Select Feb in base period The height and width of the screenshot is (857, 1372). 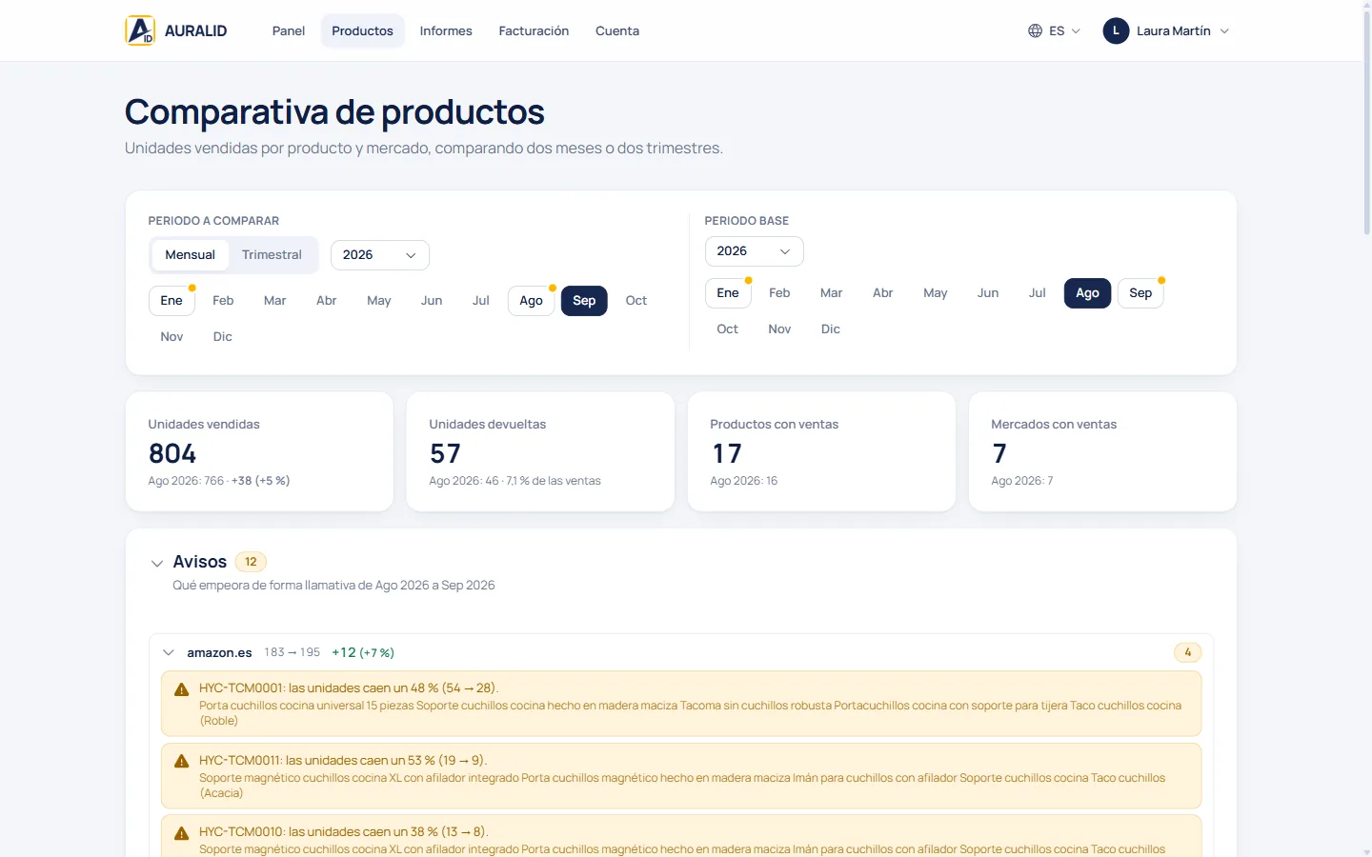pos(779,293)
